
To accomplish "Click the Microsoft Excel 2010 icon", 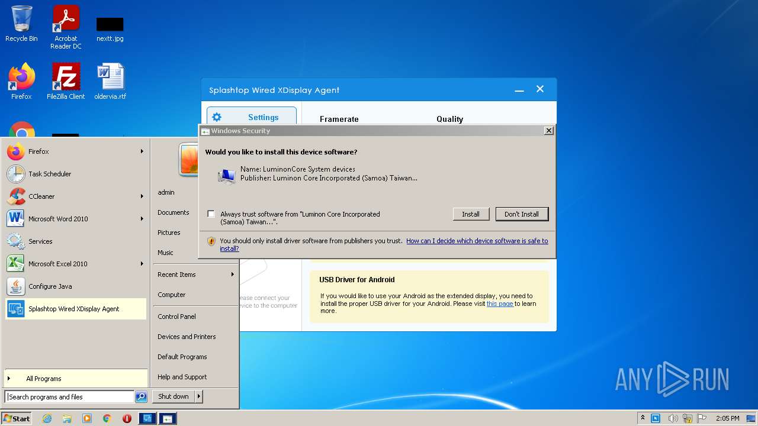I will tap(16, 264).
